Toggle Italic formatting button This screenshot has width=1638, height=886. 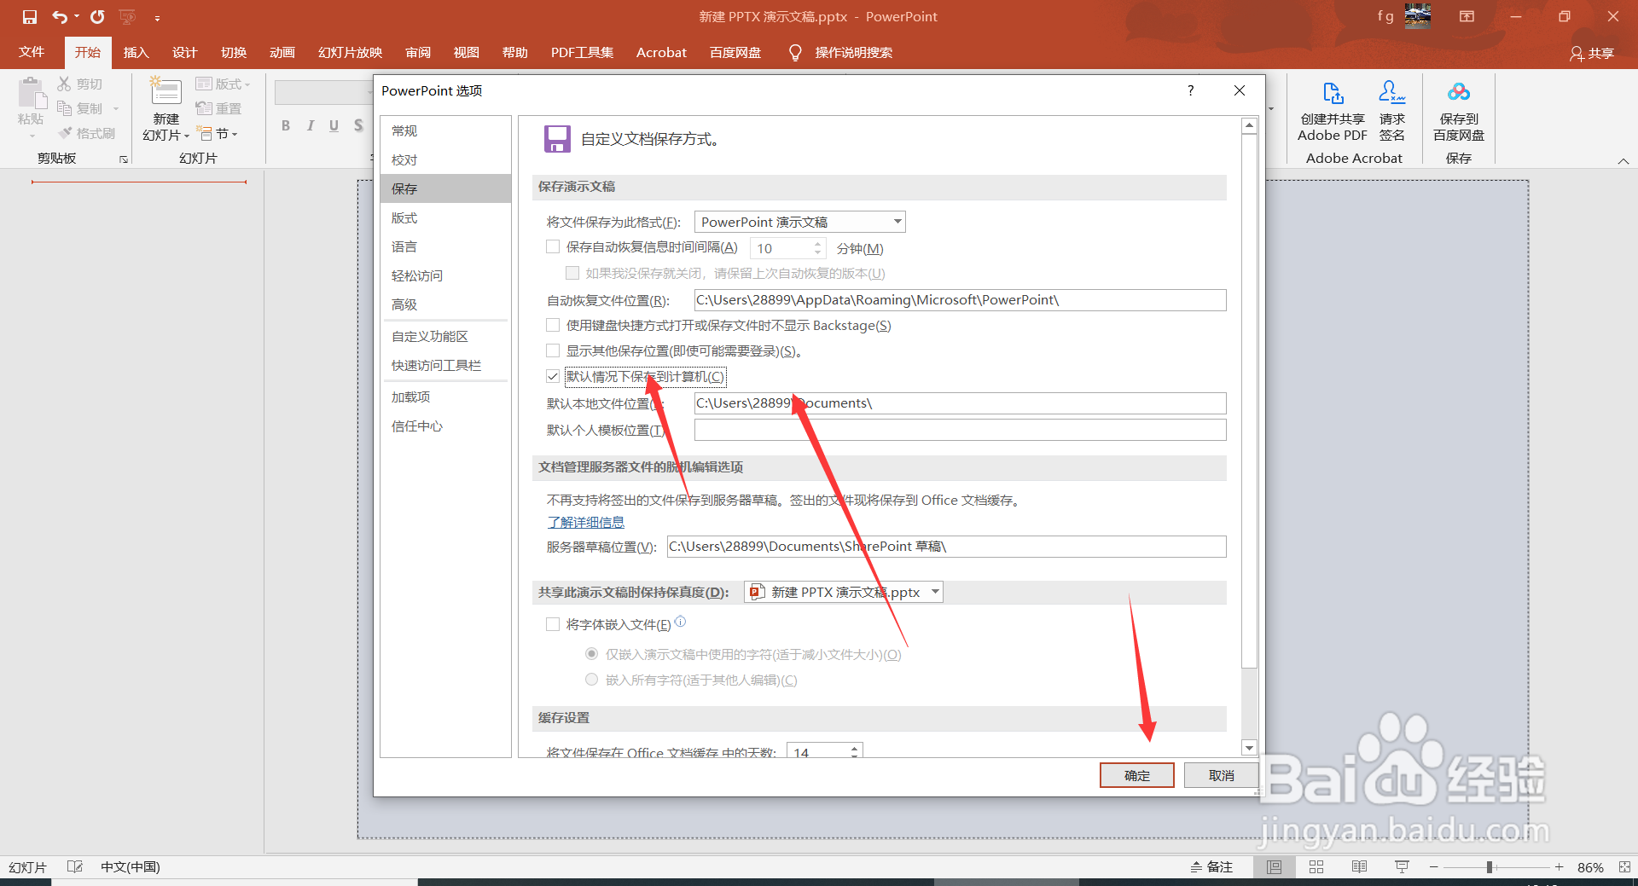[x=310, y=125]
